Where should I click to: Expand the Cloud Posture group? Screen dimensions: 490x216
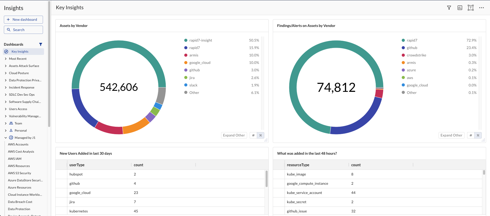(6, 73)
